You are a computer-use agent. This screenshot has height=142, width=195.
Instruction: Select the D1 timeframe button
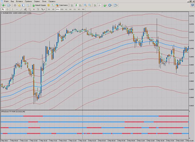click(75, 9)
